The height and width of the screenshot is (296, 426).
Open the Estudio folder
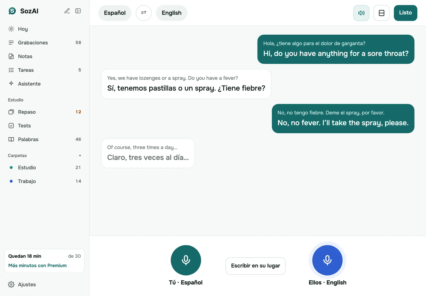click(45, 167)
